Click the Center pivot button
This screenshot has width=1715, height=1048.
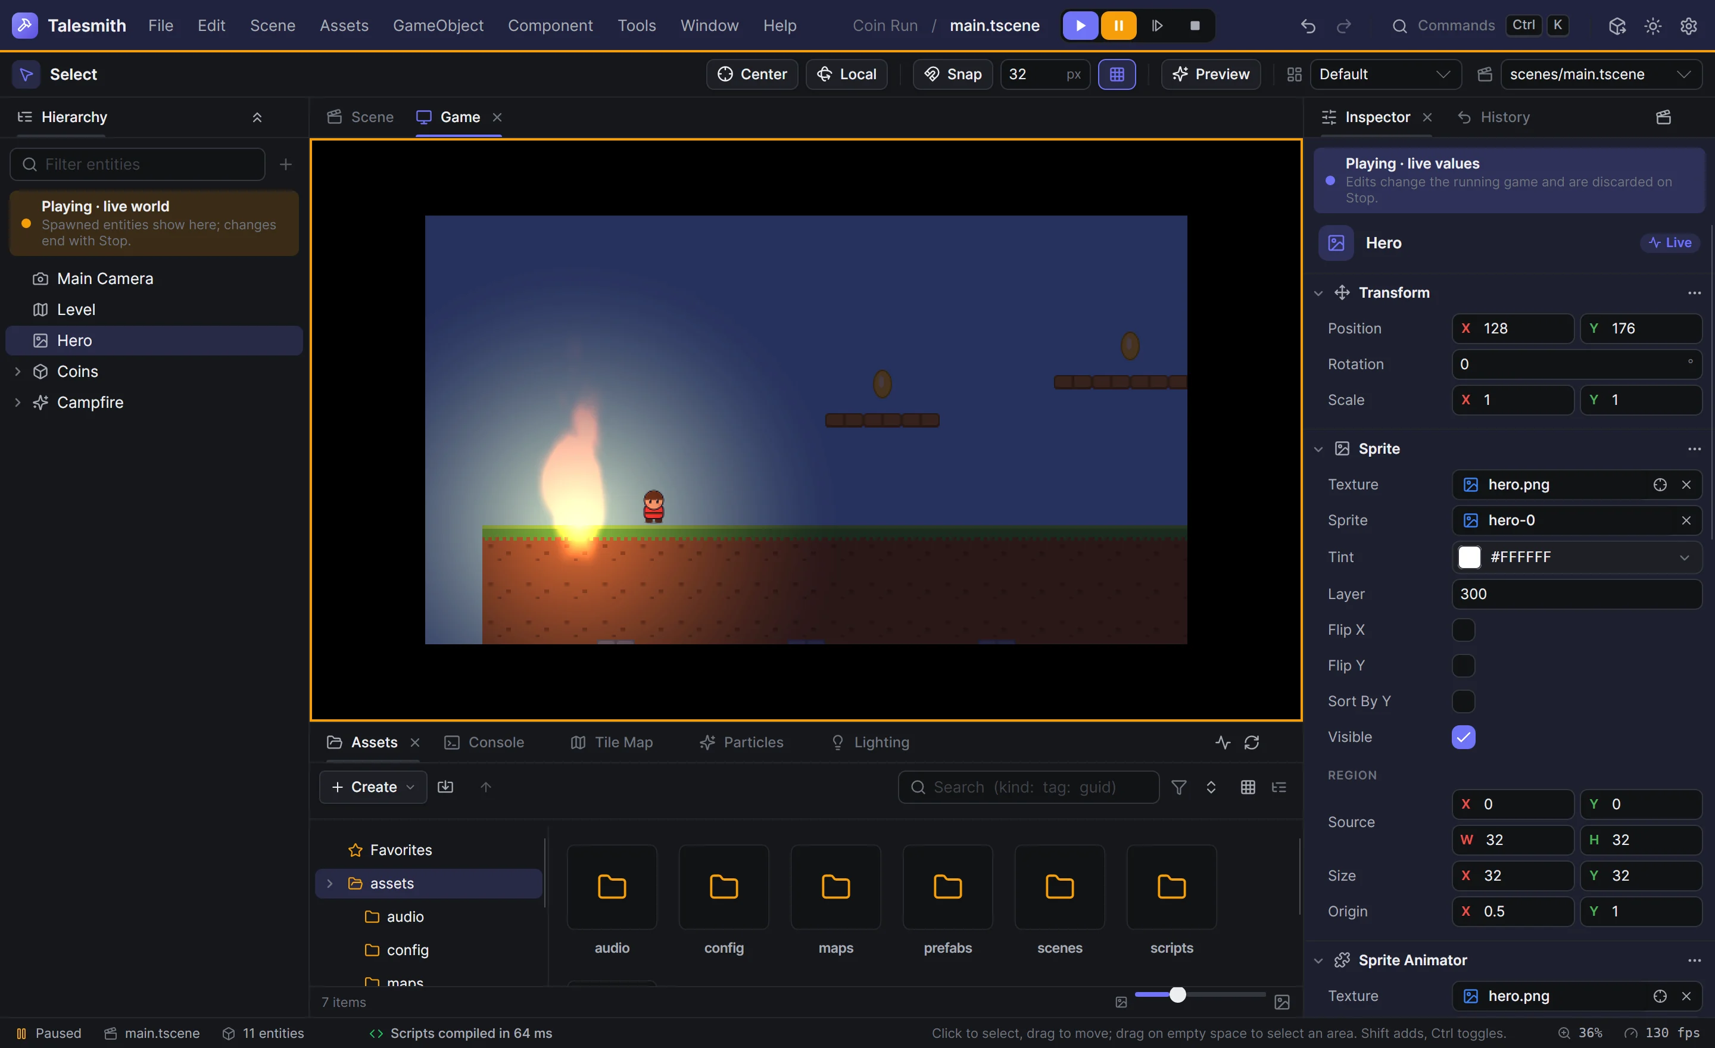(x=752, y=74)
